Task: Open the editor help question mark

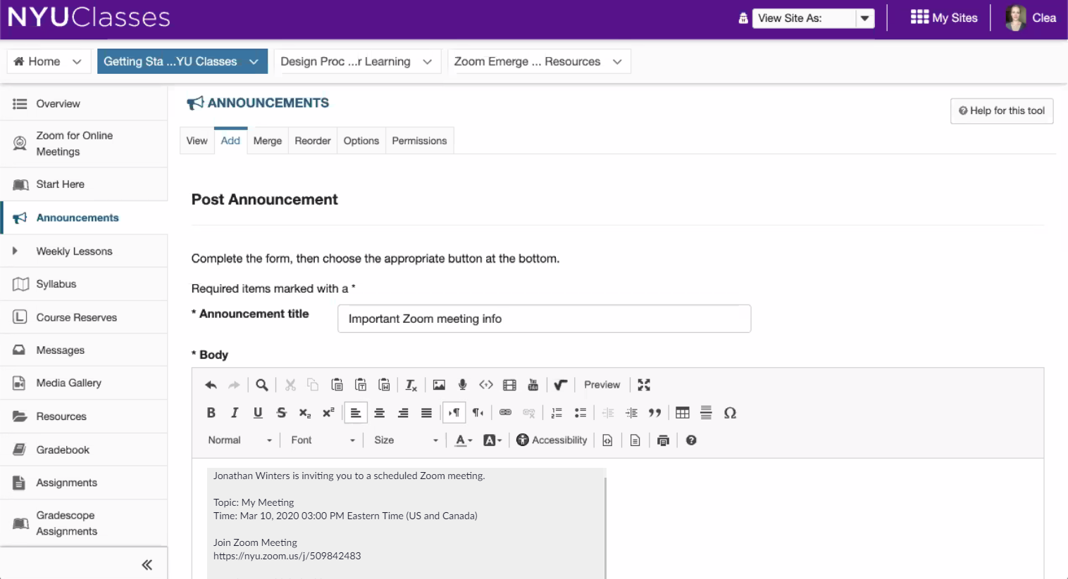Action: (691, 440)
